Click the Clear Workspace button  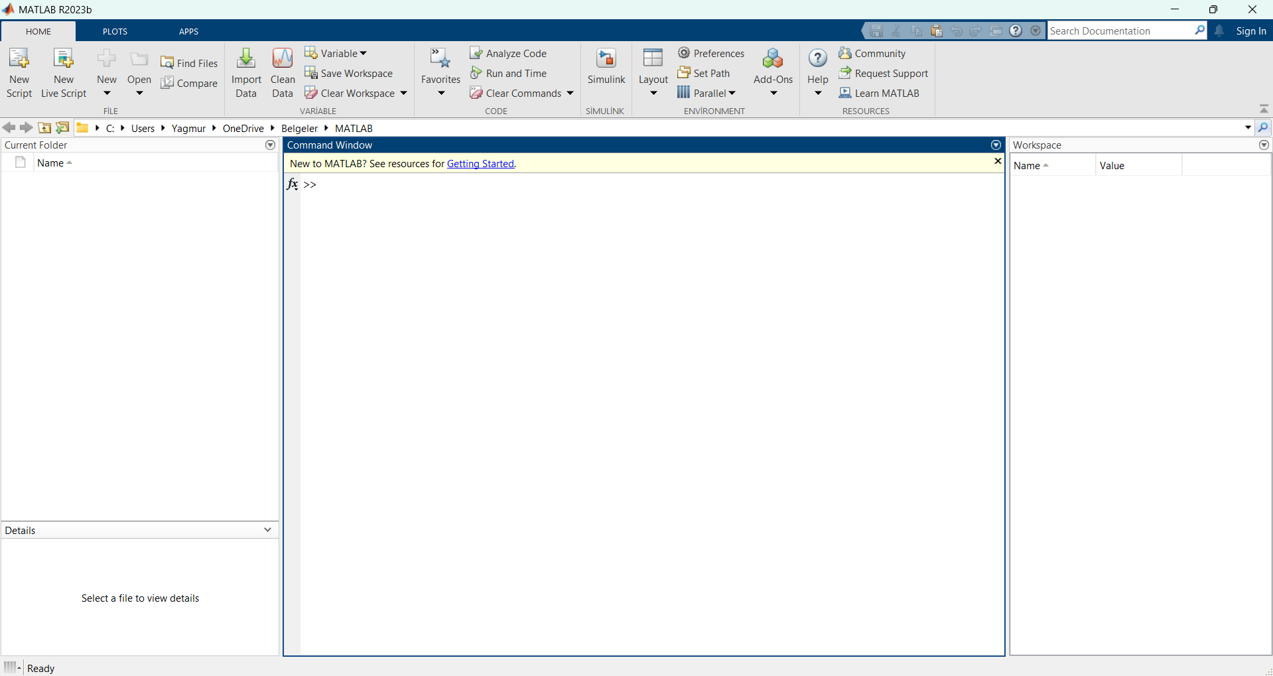point(350,93)
